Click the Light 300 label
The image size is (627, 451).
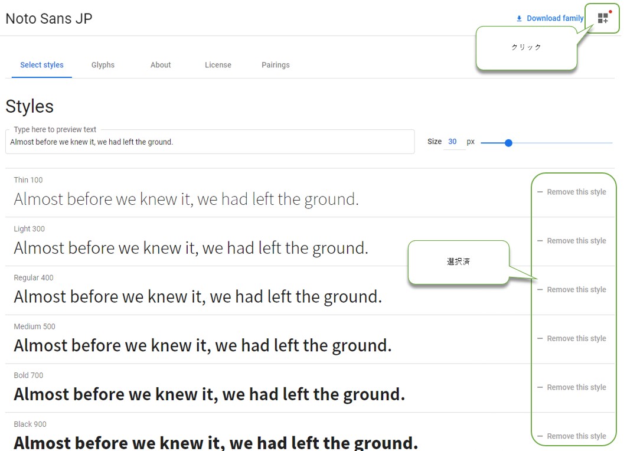click(29, 228)
